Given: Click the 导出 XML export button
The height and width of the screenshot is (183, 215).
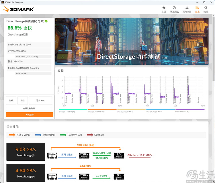Looking at the screenshot, I should point(41,101).
